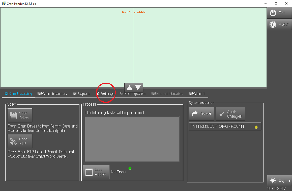Screen dimensions: 292x191
Task: Open the About info button
Action: tap(279, 25)
